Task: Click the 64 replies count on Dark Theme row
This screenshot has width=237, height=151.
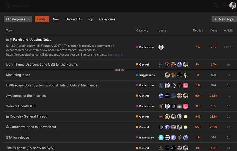Action: pos(198,65)
